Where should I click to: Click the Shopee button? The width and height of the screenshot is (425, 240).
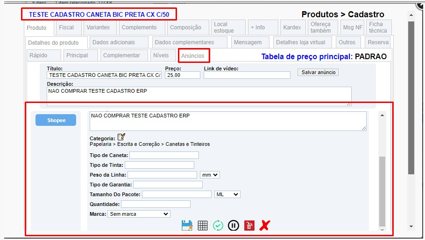pyautogui.click(x=56, y=120)
